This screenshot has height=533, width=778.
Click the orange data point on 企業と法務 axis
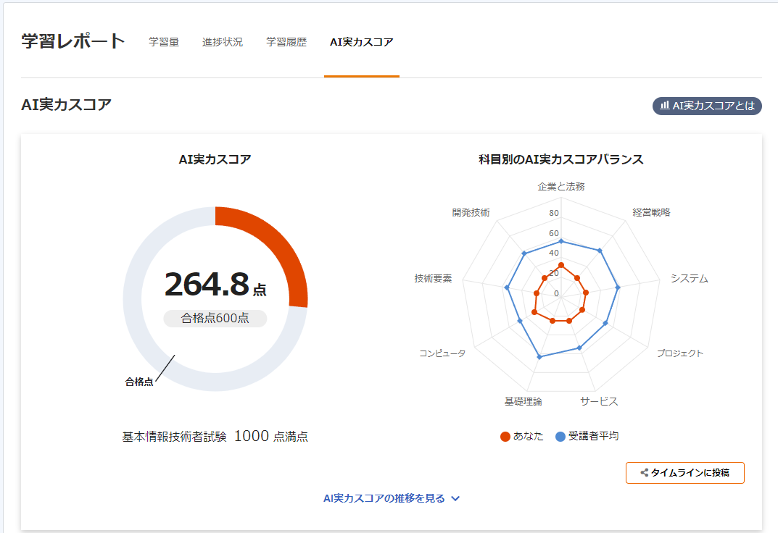[560, 264]
